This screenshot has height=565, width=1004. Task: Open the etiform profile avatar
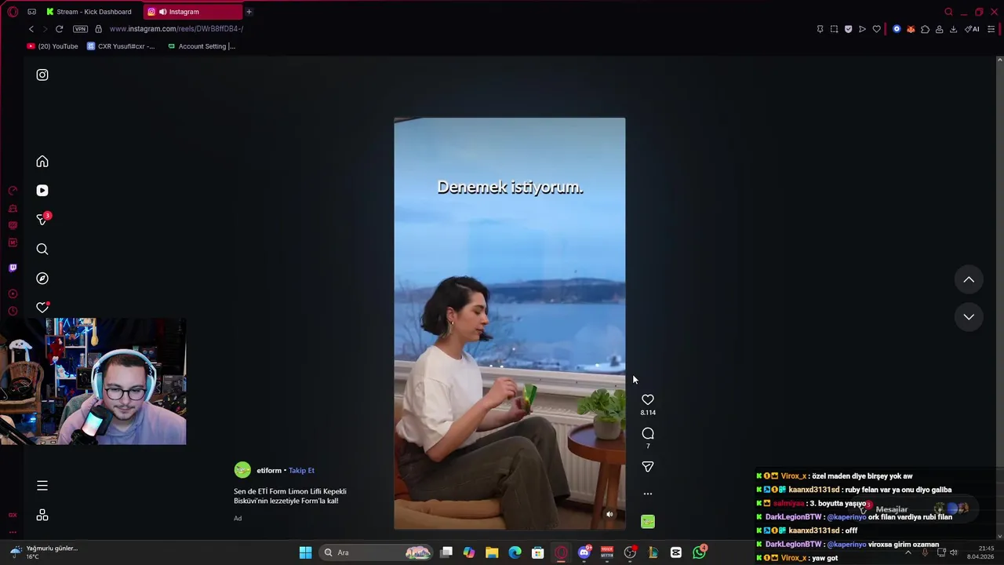tap(242, 470)
